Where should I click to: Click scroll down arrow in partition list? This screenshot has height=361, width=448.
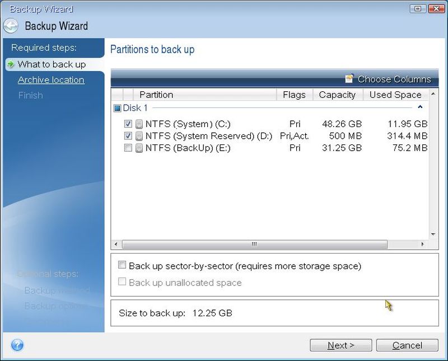pyautogui.click(x=433, y=235)
